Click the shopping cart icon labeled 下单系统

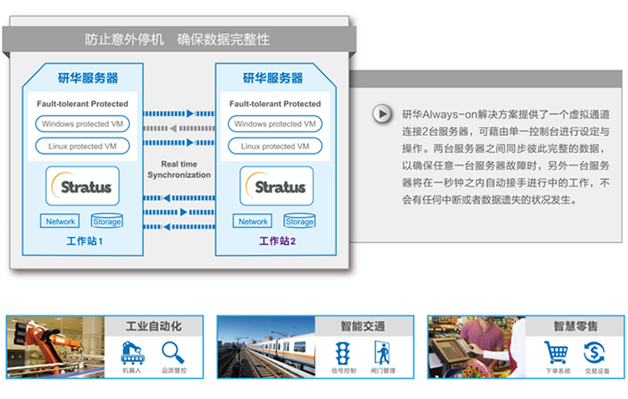[x=556, y=353]
